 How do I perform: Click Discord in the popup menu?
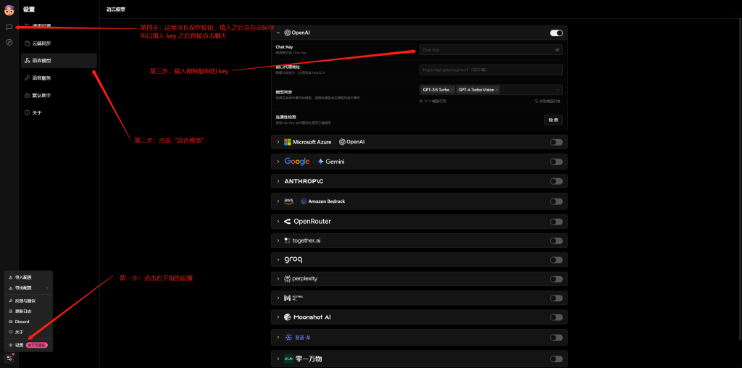(22, 322)
